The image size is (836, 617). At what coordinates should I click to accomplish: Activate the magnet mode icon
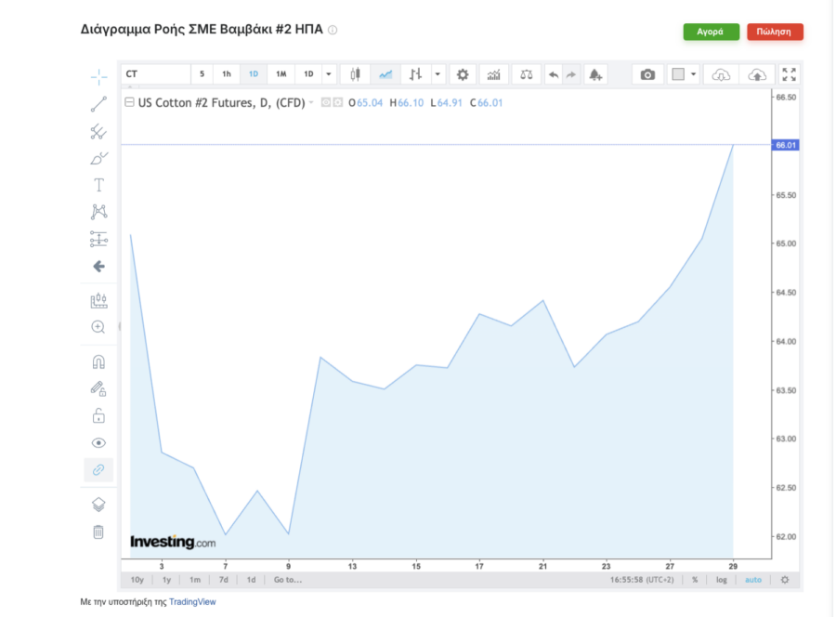tap(98, 361)
